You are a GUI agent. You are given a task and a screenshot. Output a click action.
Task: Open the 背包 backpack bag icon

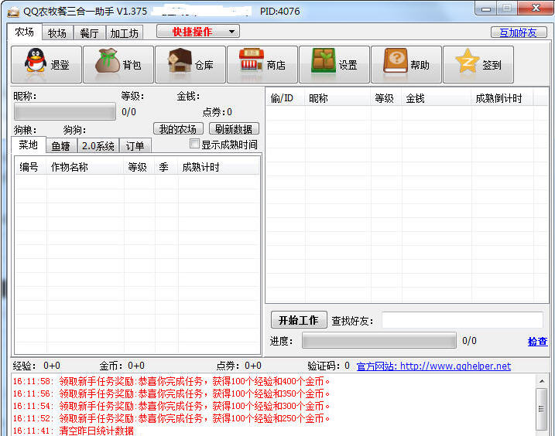point(118,64)
